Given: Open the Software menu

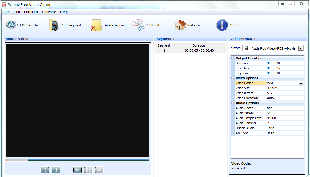Looking at the screenshot, I should pos(49,12).
